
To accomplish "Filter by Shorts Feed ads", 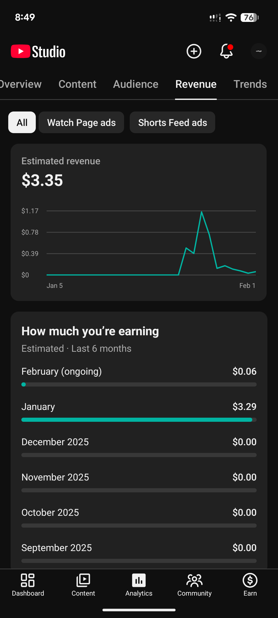I will click(x=172, y=122).
